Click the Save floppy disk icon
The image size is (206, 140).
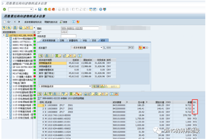[40, 9]
